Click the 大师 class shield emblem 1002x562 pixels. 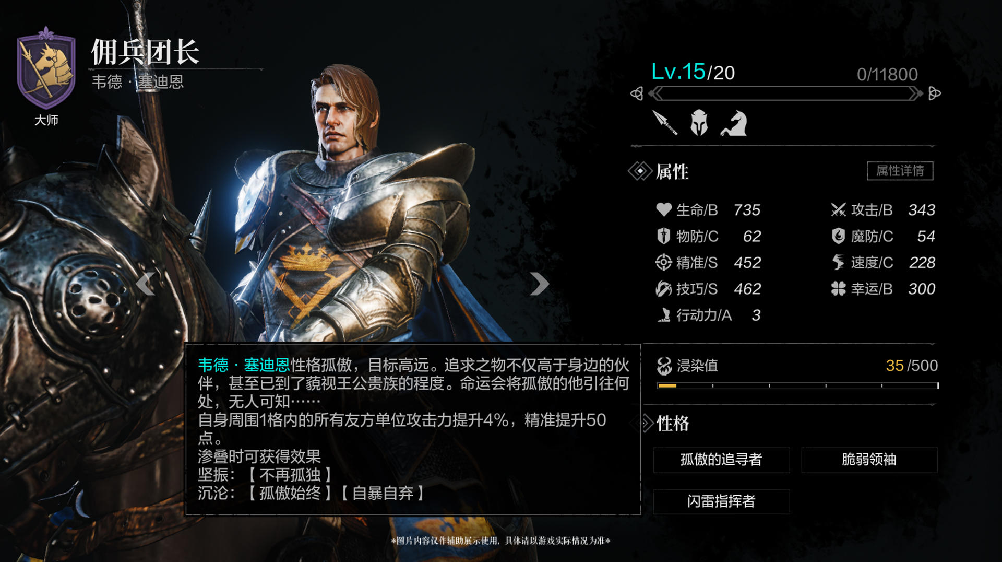coord(46,68)
